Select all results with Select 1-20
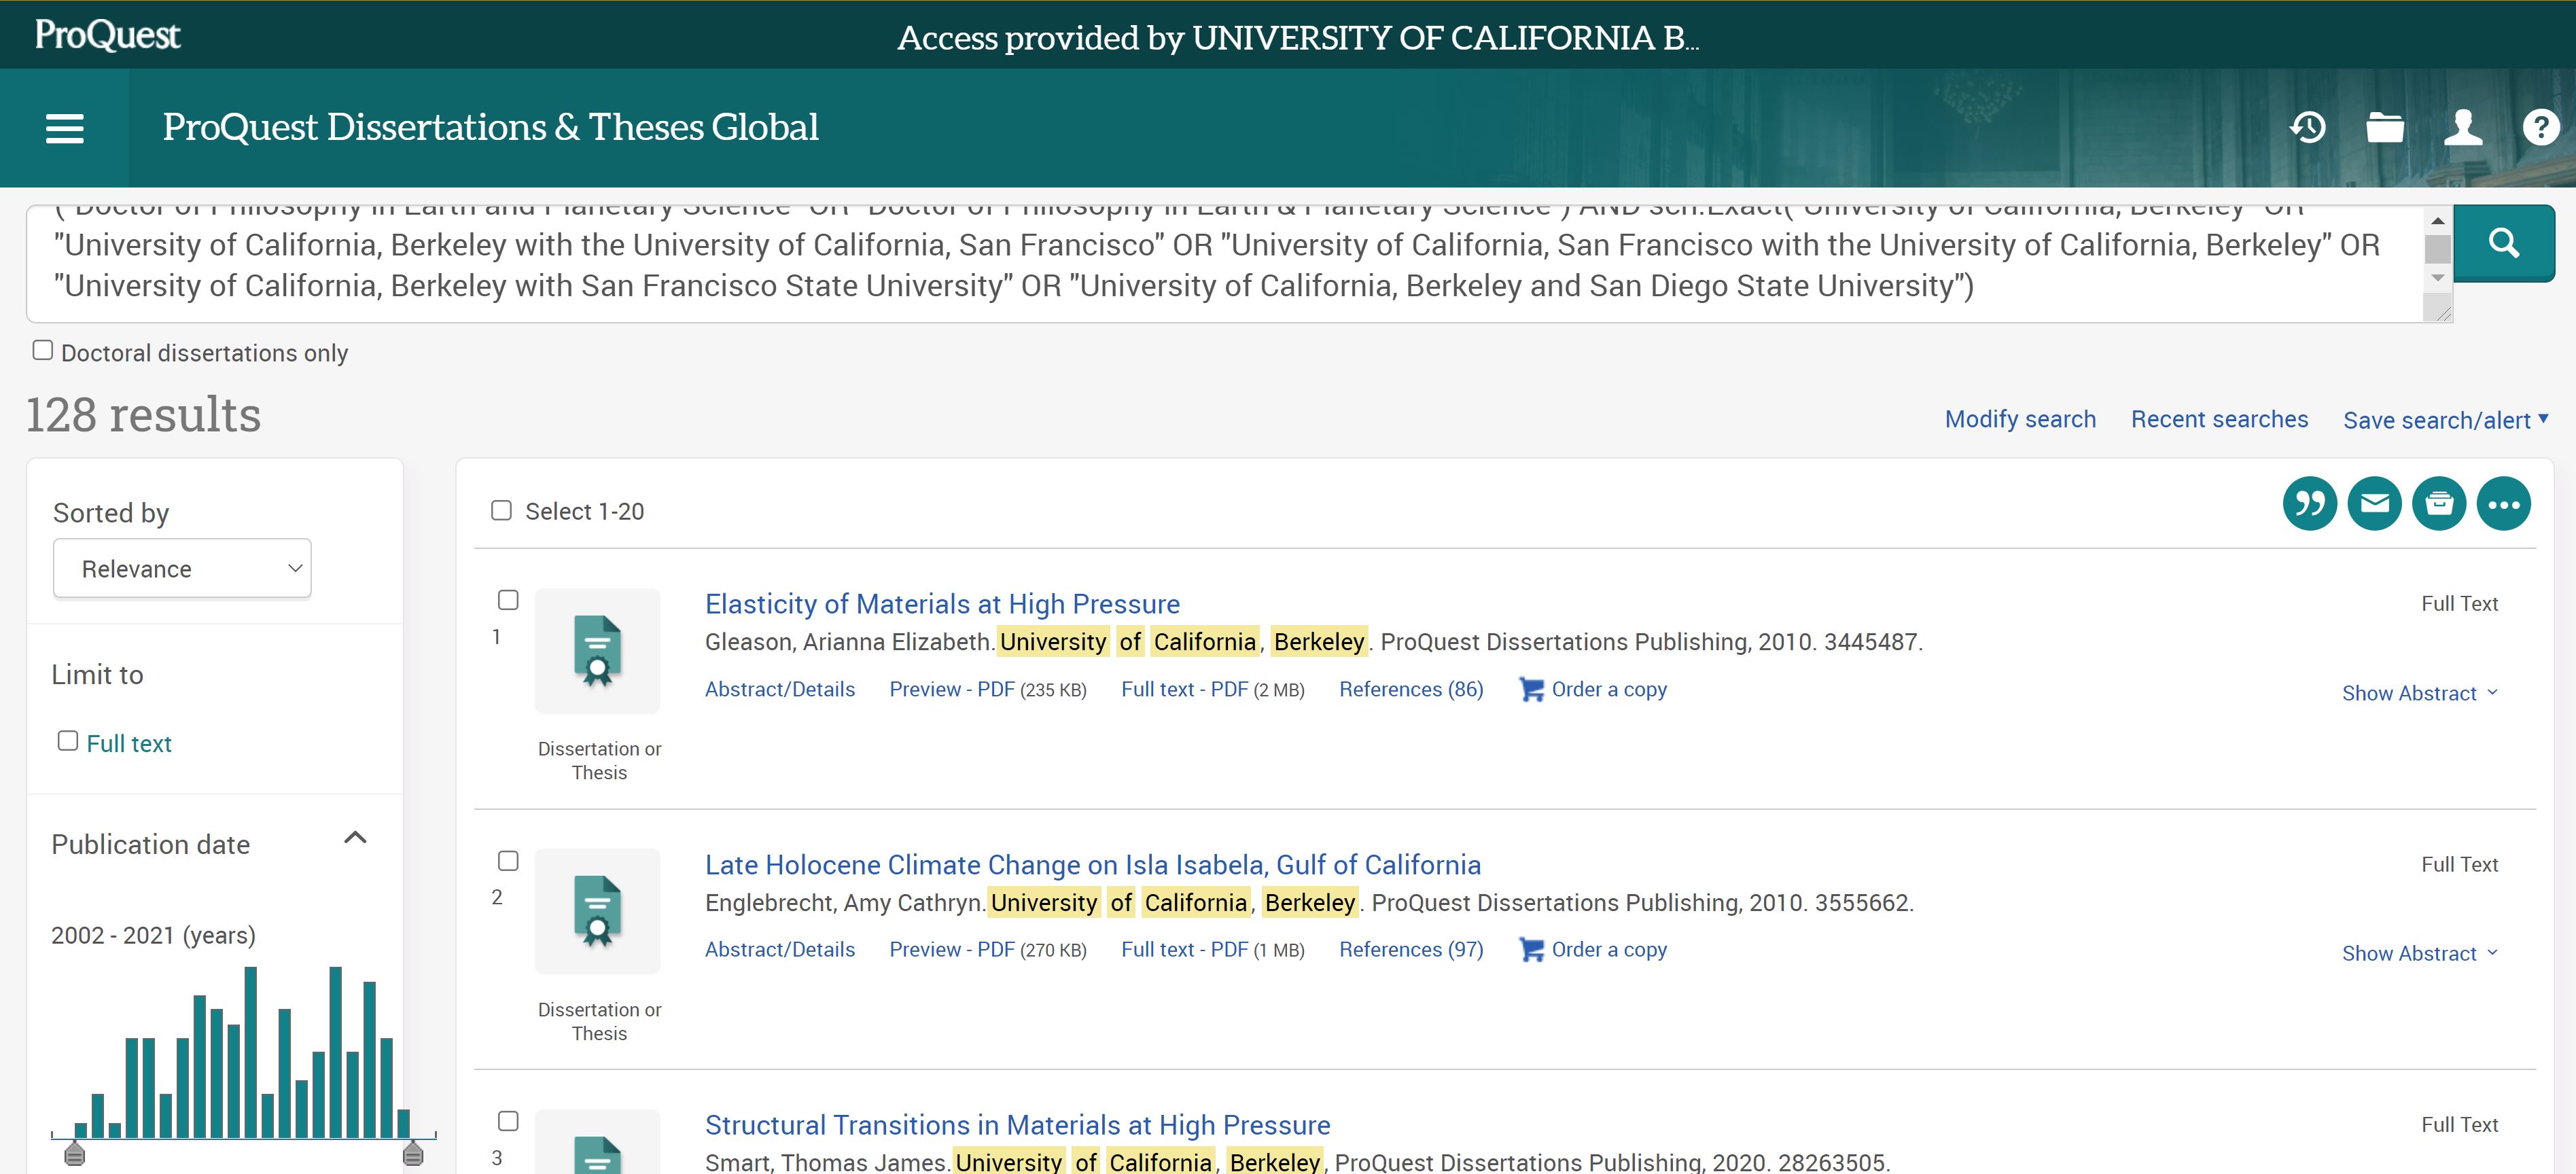 [x=501, y=510]
